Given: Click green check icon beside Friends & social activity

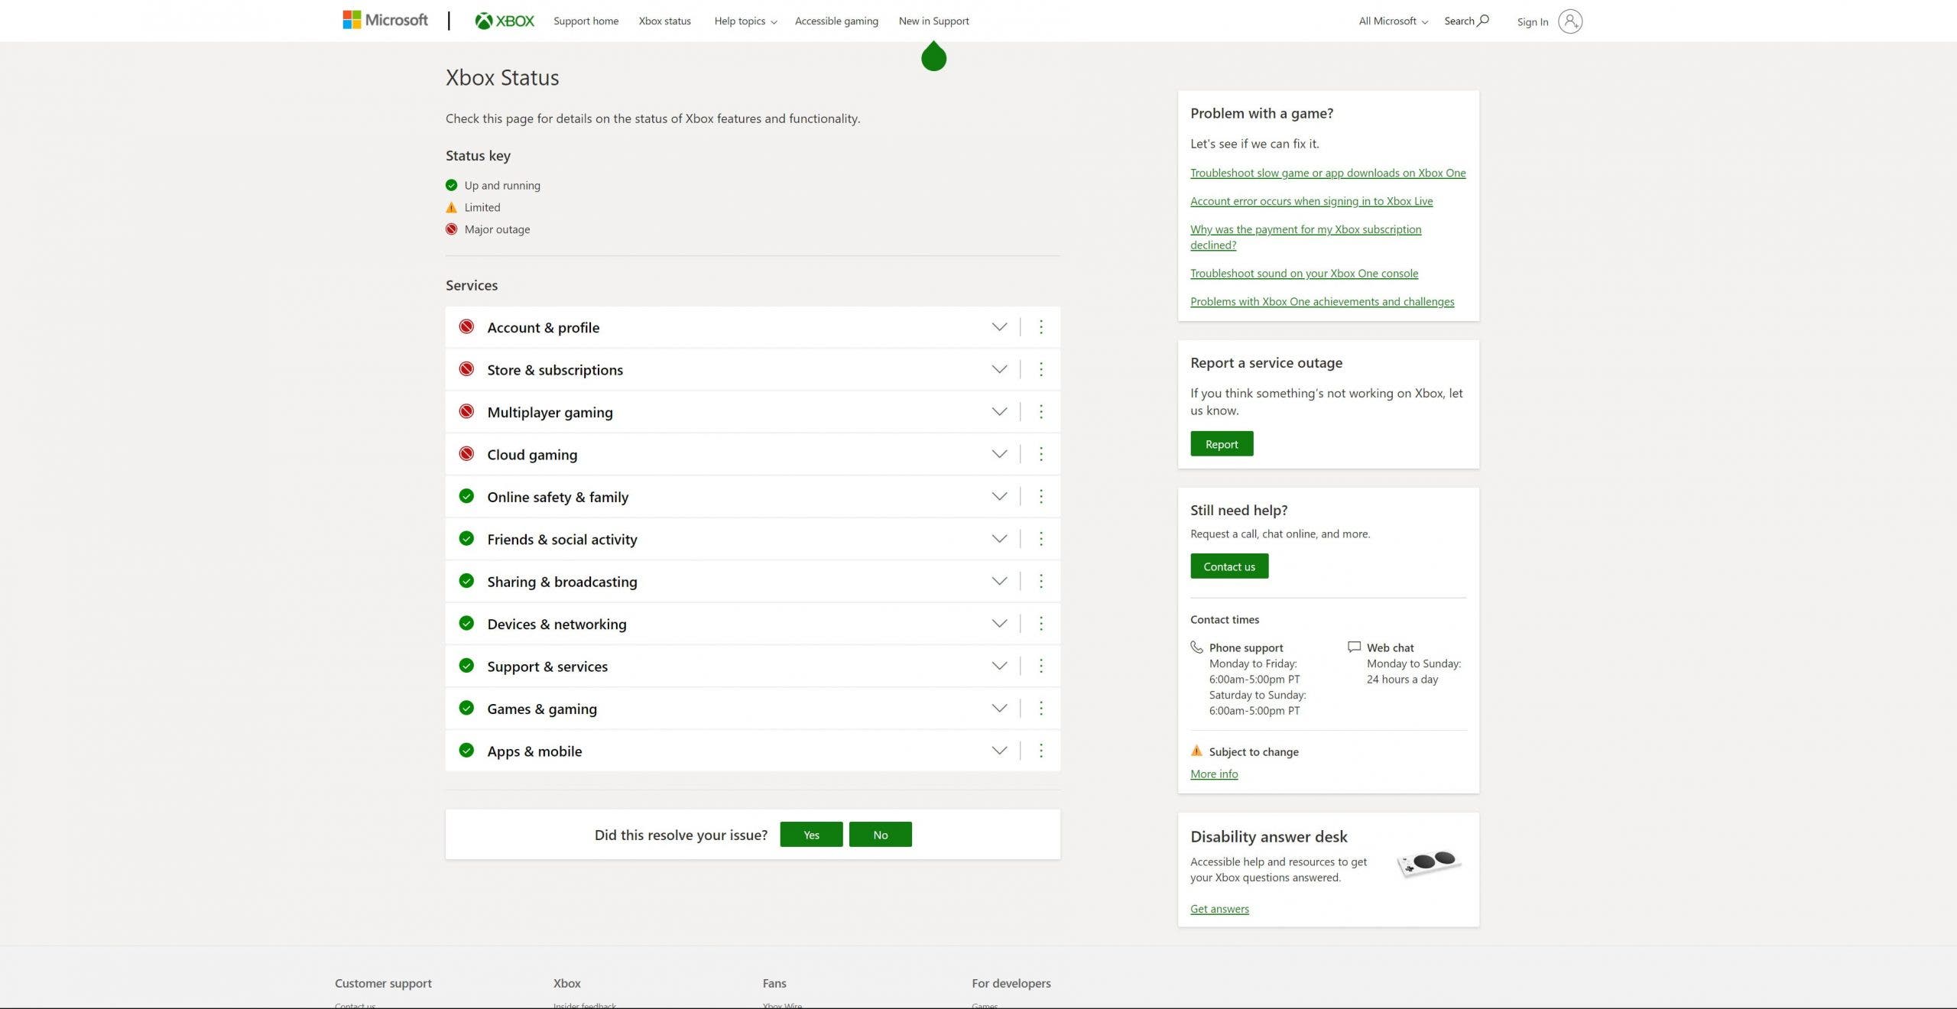Looking at the screenshot, I should 466,538.
